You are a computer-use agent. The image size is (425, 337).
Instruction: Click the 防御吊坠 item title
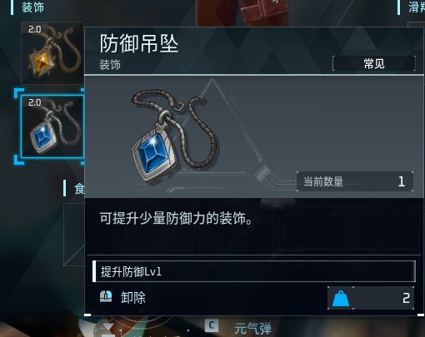coord(139,44)
